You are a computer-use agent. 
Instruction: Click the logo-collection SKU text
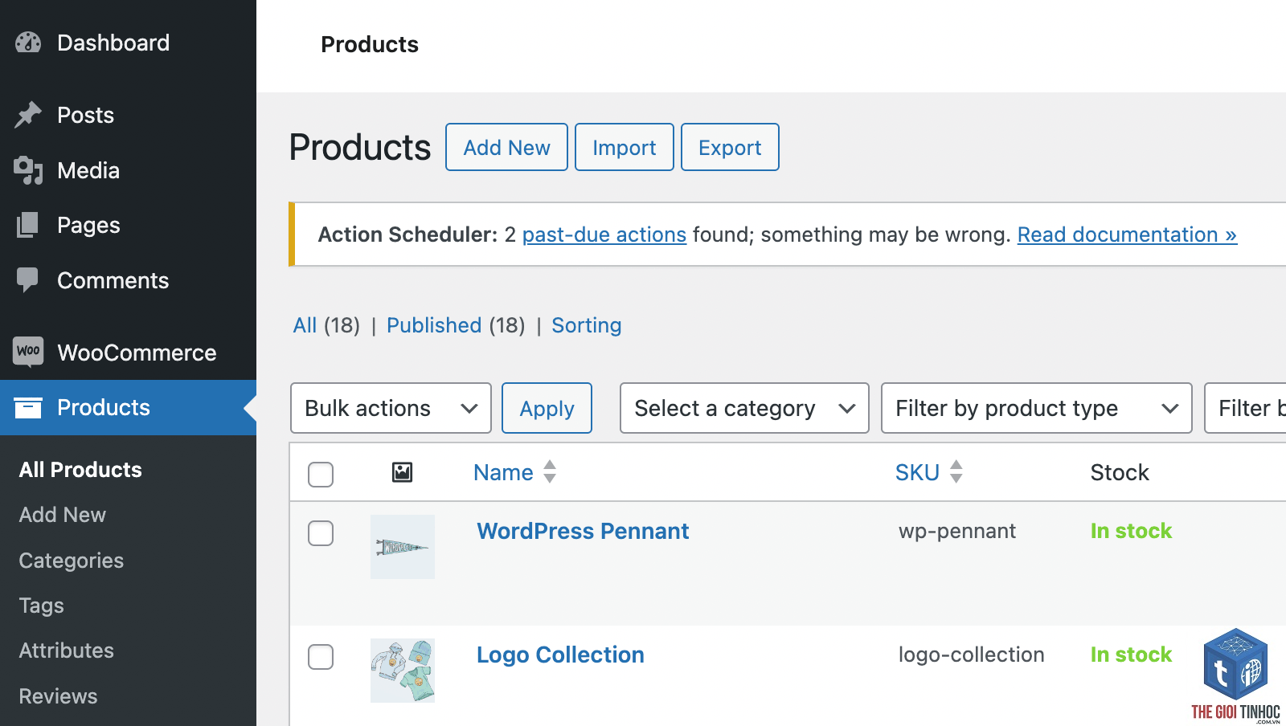point(972,655)
